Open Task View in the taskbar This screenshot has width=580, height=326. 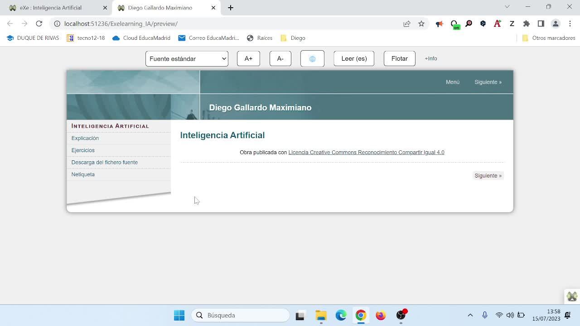300,315
